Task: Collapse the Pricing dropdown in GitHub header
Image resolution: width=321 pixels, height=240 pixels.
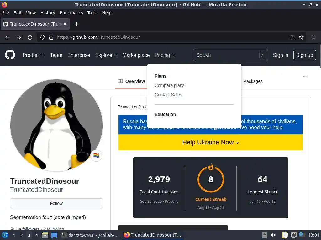Action: tap(165, 55)
